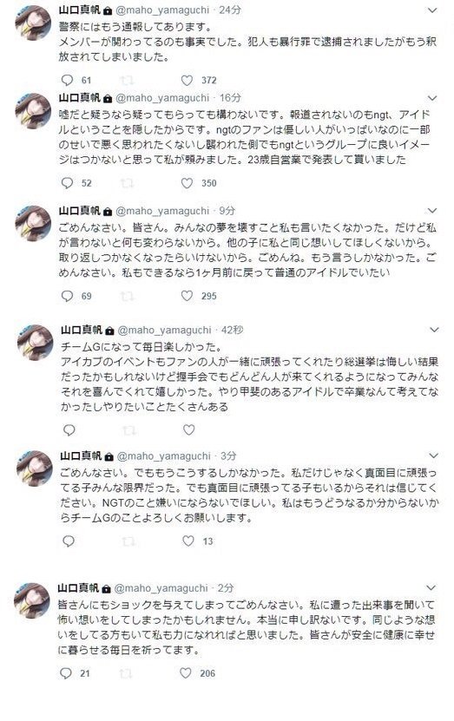Reply to the tweet posted 3分 ago
This screenshot has height=721, width=454.
69,541
